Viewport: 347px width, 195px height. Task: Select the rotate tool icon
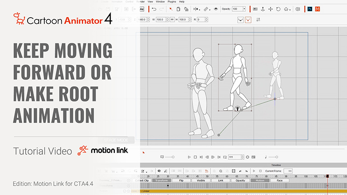click(x=278, y=9)
